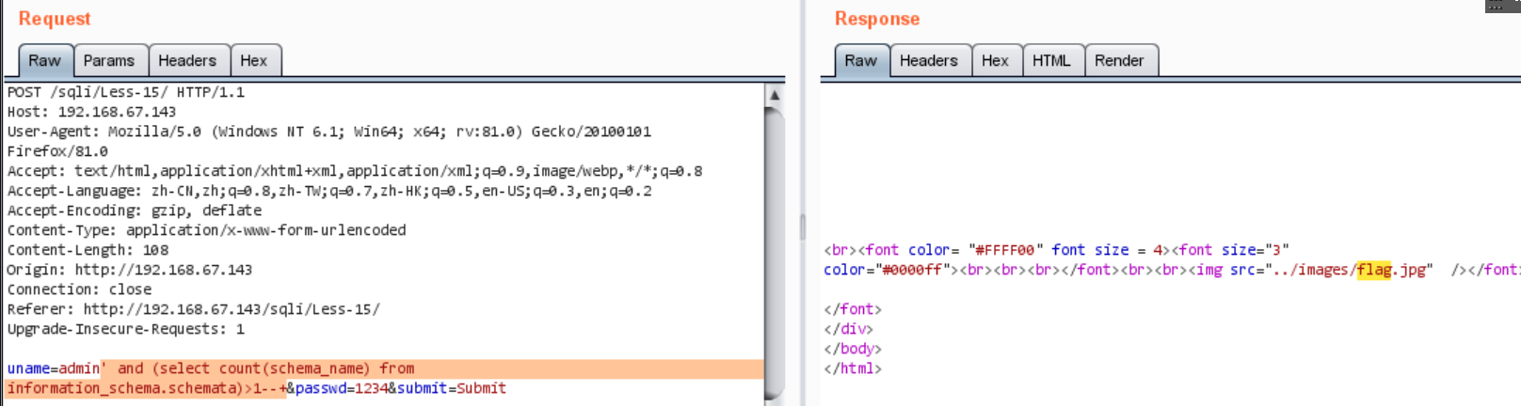Viewport: 1521px width, 406px height.
Task: Click the request scrollbar up arrow
Action: [775, 94]
